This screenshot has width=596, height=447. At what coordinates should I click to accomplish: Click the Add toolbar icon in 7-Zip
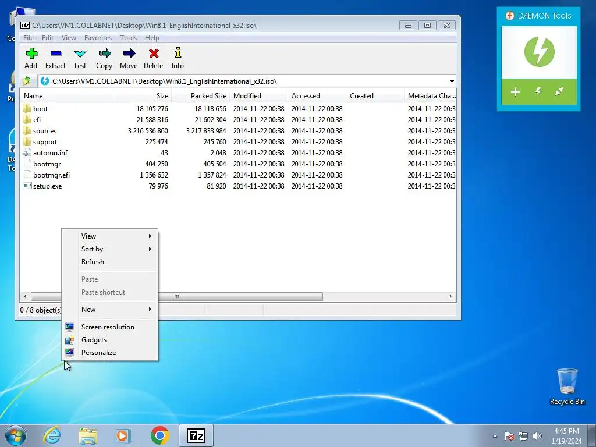point(31,58)
